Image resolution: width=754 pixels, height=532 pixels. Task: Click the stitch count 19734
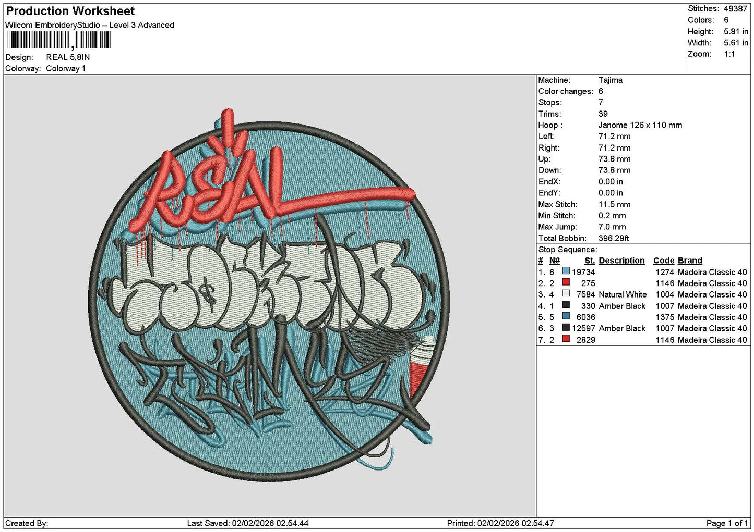click(583, 272)
